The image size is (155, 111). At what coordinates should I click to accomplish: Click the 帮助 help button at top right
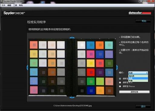pyautogui.click(x=143, y=21)
